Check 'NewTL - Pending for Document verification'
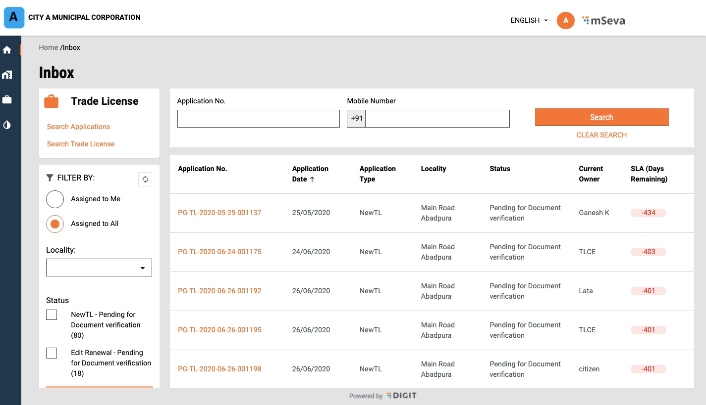Screen dimensions: 706x405 [x=52, y=315]
